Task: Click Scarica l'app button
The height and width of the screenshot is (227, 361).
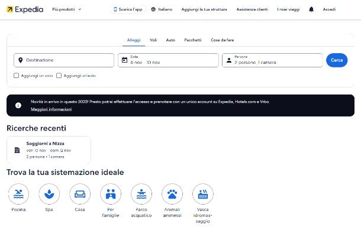Action: (x=128, y=9)
